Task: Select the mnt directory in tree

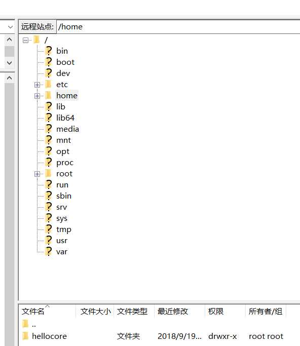Action: pos(63,140)
